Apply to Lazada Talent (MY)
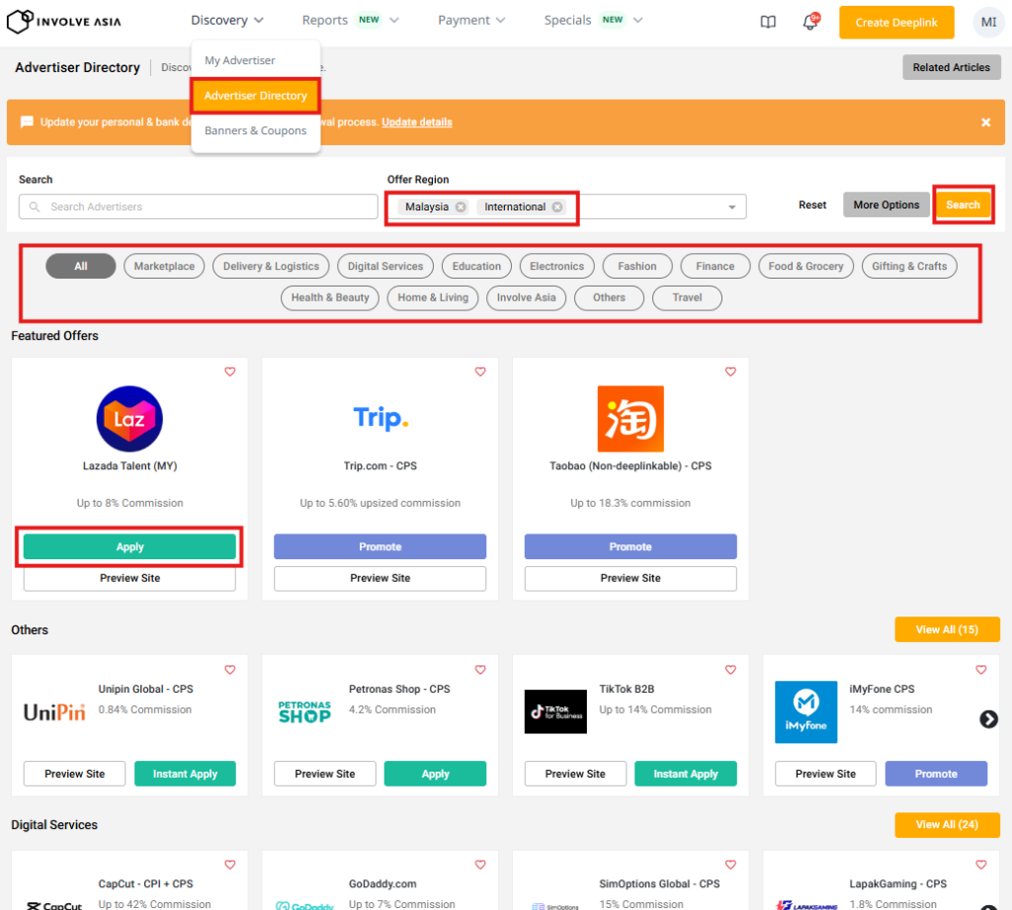Image resolution: width=1012 pixels, height=910 pixels. 129,547
